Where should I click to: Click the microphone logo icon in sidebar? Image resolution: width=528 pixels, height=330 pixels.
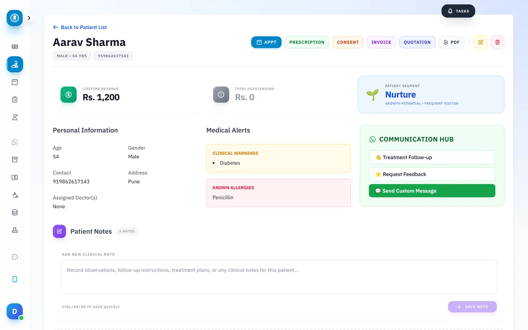[15, 18]
